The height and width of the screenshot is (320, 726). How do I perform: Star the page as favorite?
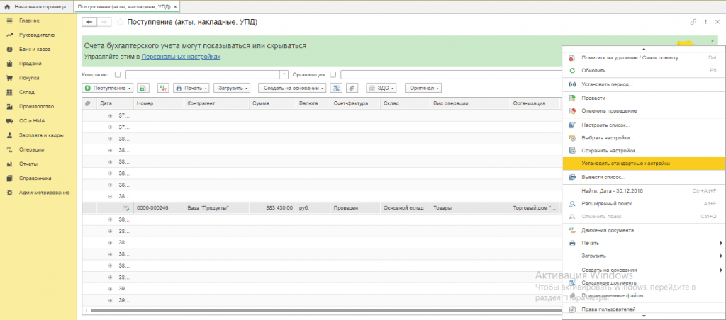click(120, 23)
